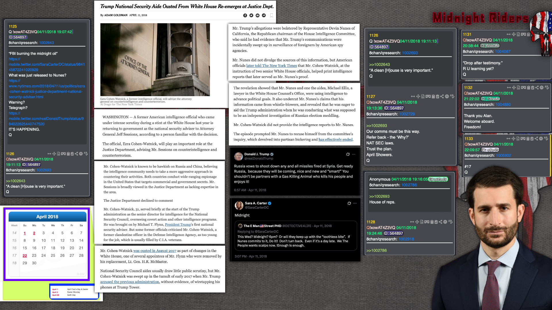Click the clipboard copy icon on post 1133
The width and height of the screenshot is (552, 310).
[x=528, y=139]
